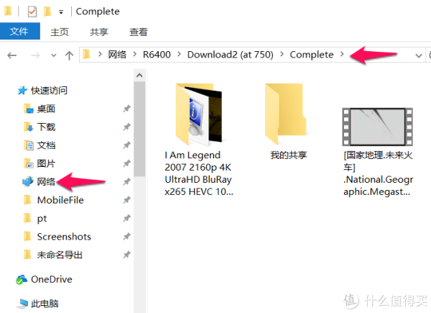Select 此电脑 in navigation pane
Viewport: 431px width, 313px height.
point(45,304)
